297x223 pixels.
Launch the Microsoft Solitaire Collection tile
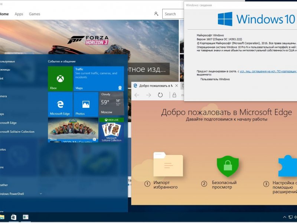111,130
